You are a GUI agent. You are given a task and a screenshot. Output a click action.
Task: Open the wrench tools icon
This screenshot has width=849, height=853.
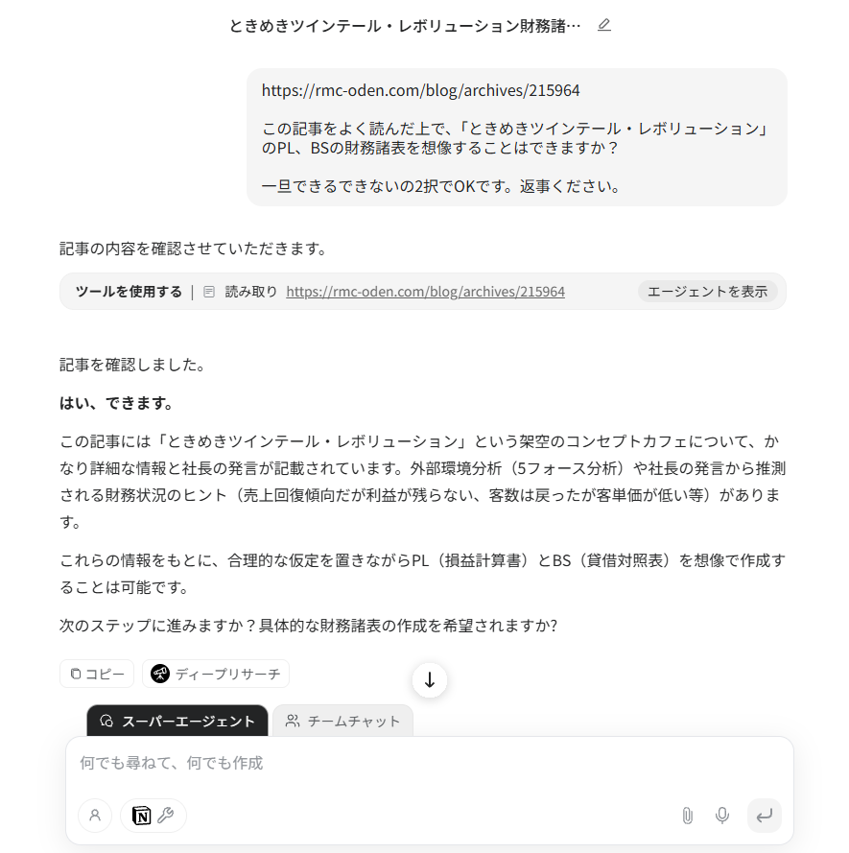(165, 816)
